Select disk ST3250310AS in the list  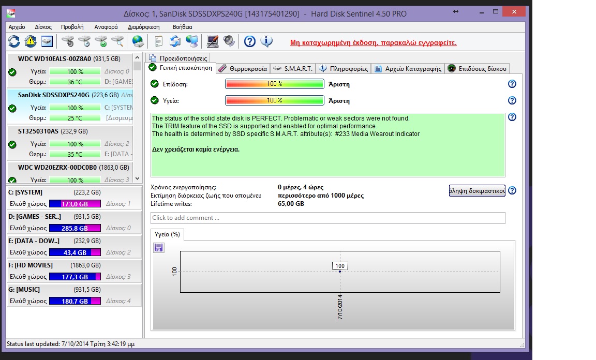[70, 143]
